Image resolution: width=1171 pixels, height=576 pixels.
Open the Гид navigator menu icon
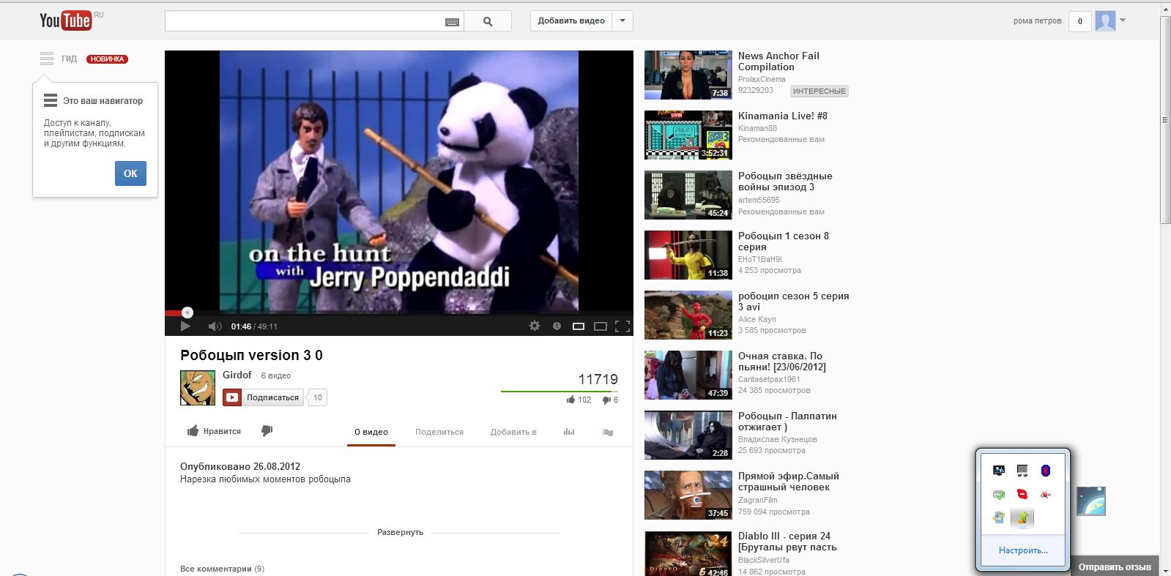click(x=47, y=59)
